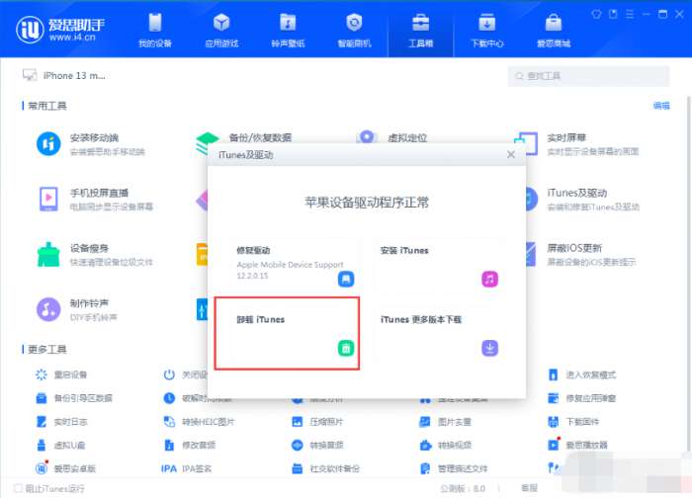This screenshot has width=692, height=498.
Task: Click the green trash icon for 卸载 iTunes
Action: pos(346,348)
